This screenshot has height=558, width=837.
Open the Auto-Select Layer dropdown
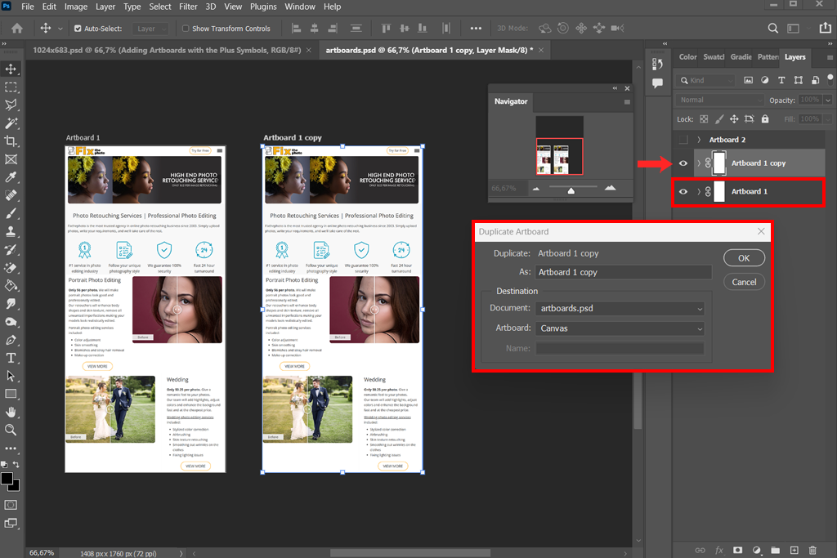pos(150,29)
